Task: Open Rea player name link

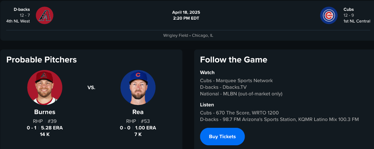Action: point(138,112)
